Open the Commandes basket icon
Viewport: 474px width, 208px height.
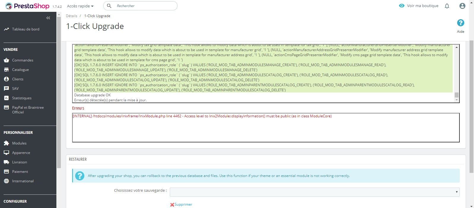click(7, 60)
